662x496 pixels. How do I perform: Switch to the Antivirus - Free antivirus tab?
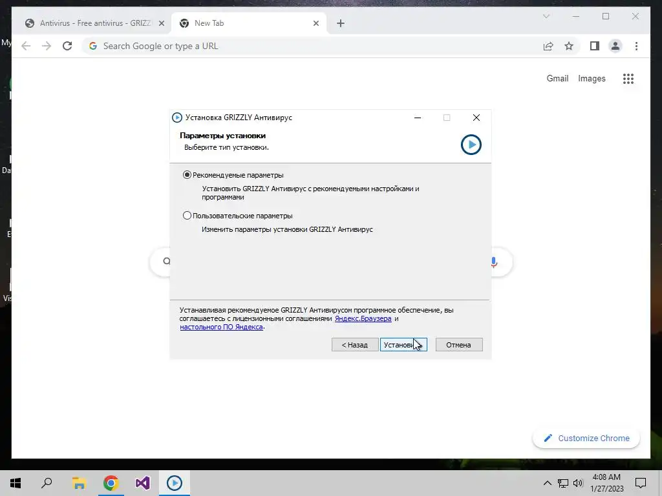(x=91, y=23)
